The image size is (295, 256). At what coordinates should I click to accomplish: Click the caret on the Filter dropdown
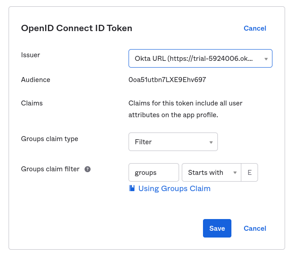point(211,142)
